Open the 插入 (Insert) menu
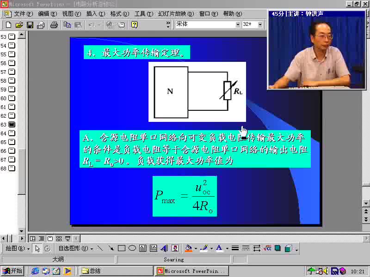The width and height of the screenshot is (370, 277). pyautogui.click(x=96, y=14)
